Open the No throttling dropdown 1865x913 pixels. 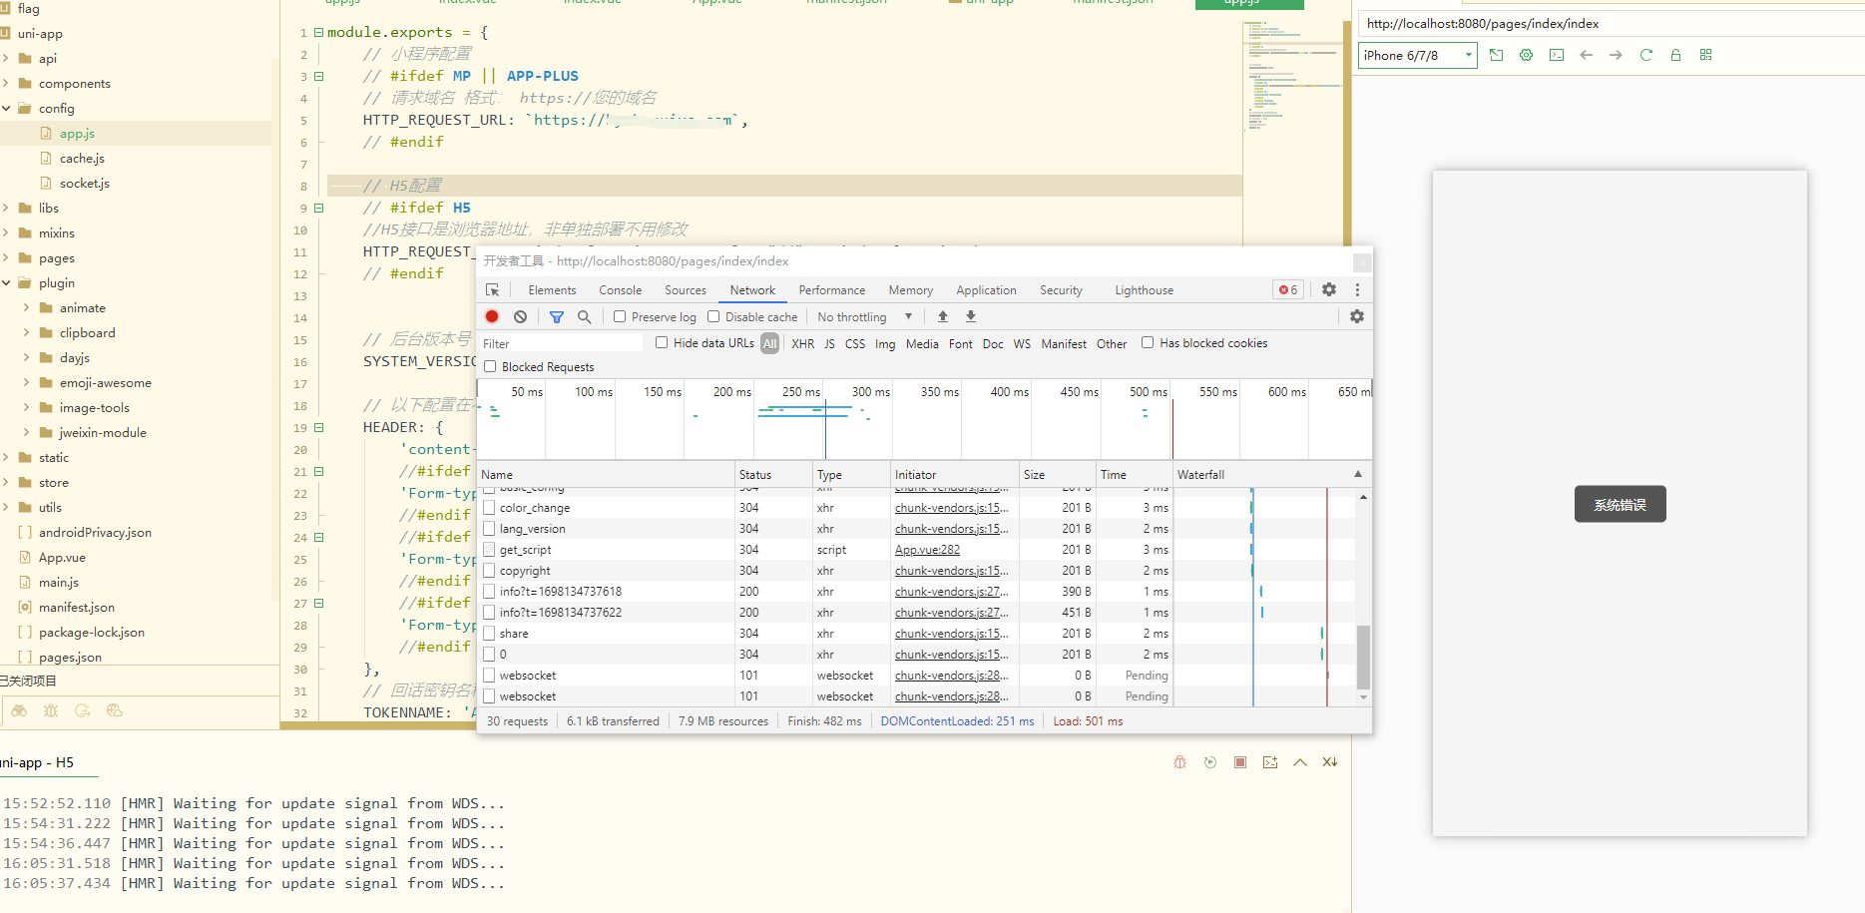(864, 316)
